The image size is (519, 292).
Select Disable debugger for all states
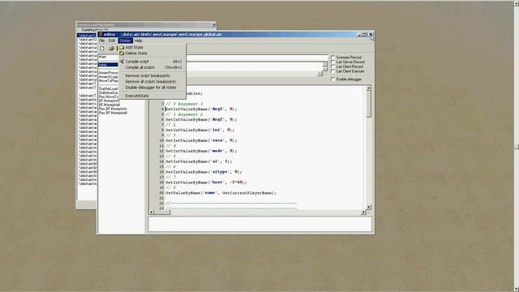coord(152,88)
